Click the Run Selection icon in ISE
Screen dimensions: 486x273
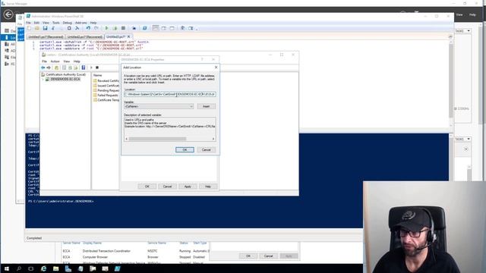(x=115, y=28)
